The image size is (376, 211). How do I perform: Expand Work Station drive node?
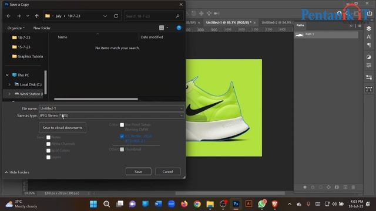click(9, 94)
